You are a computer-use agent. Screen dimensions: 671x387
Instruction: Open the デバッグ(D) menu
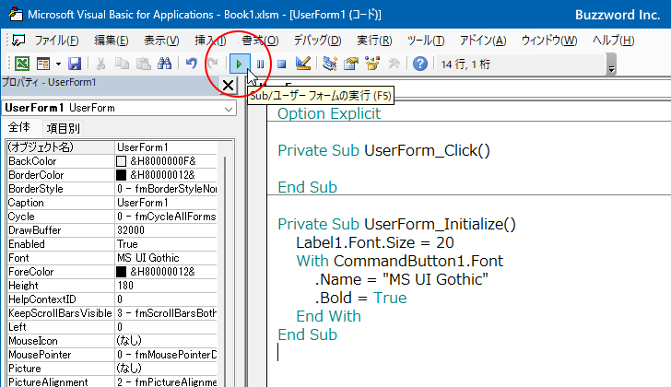click(317, 41)
